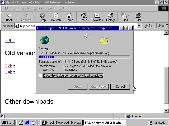
Task: Click the page scrollbar down arrow
Action: coord(166,111)
